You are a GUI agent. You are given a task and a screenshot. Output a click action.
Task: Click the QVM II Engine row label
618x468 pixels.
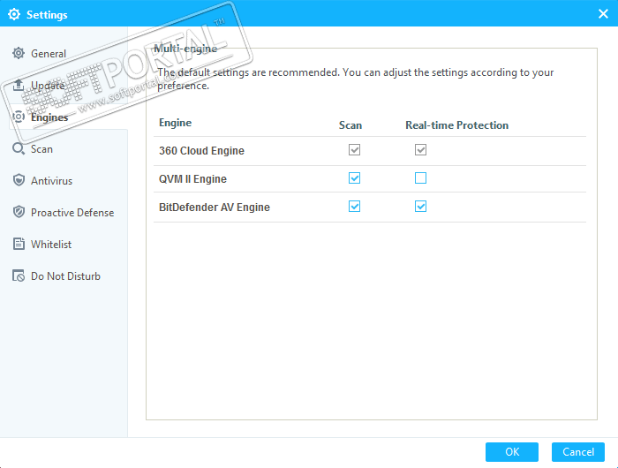tap(192, 179)
